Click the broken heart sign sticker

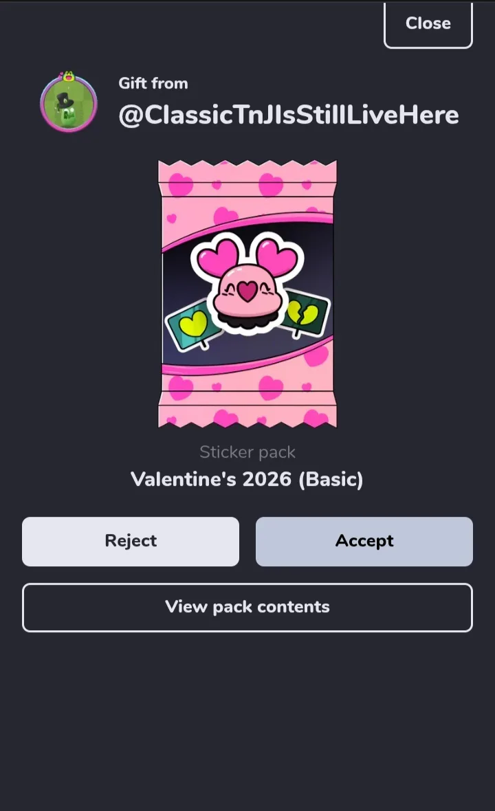[305, 313]
